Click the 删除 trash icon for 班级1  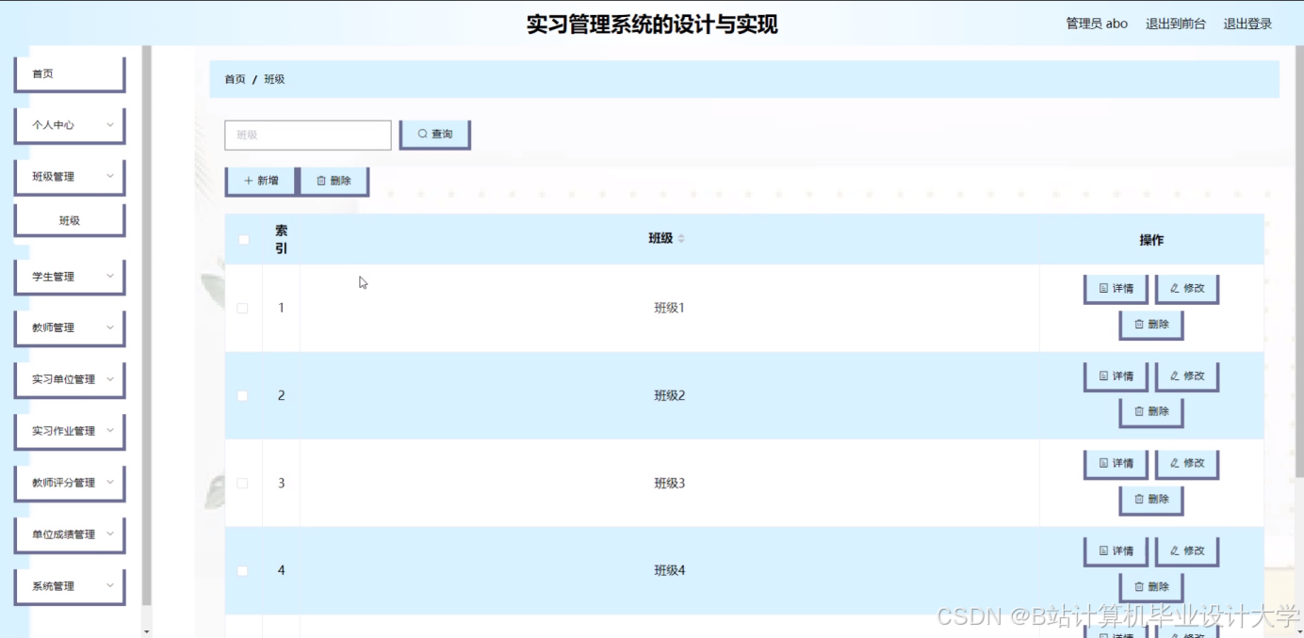(x=1139, y=324)
